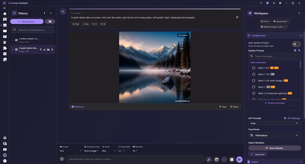Screen dimensions: 305x164
Task: Save the generated image
Action: (223, 106)
